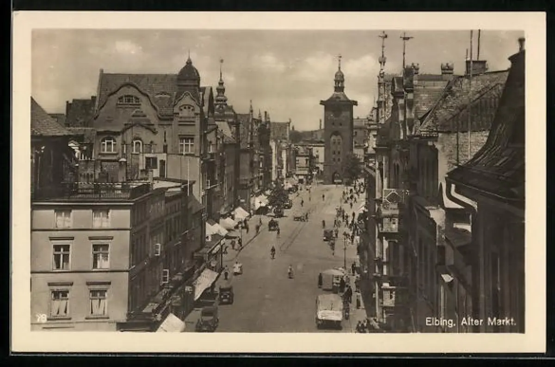The width and height of the screenshot is (555, 367).
Task: Click the car at bottom-left curb
Action: coord(208,319)
